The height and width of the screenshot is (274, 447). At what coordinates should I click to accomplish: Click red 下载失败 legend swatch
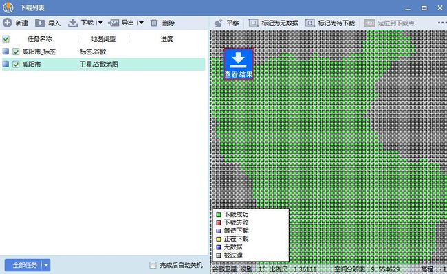pyautogui.click(x=219, y=222)
